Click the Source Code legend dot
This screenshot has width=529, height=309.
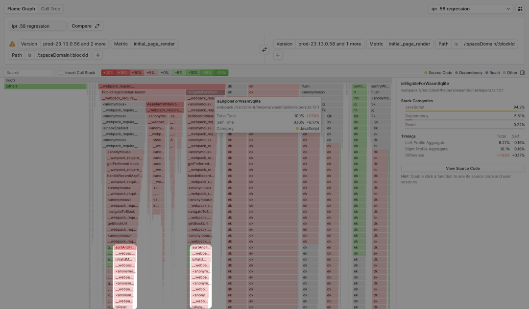426,73
